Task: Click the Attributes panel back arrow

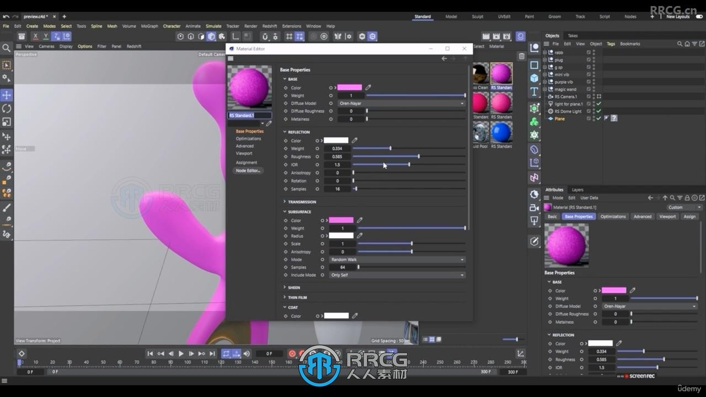Action: click(650, 197)
